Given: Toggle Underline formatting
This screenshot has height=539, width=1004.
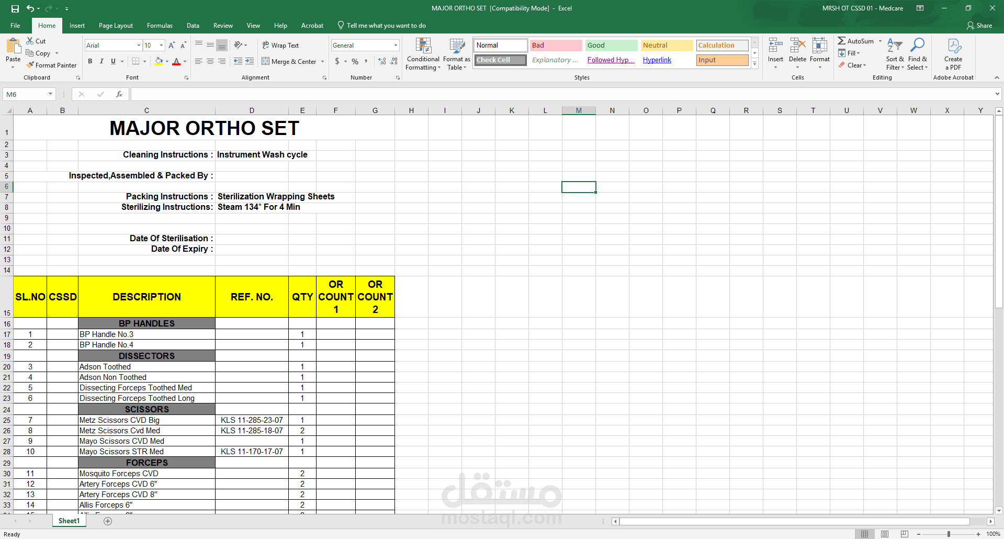Looking at the screenshot, I should [113, 61].
